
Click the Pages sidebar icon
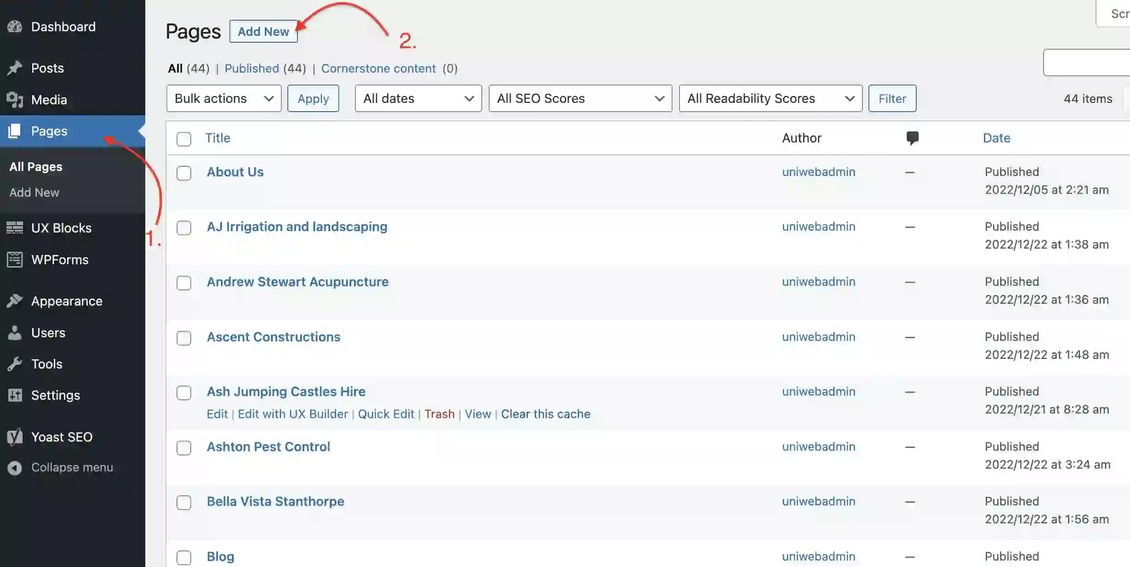[15, 131]
